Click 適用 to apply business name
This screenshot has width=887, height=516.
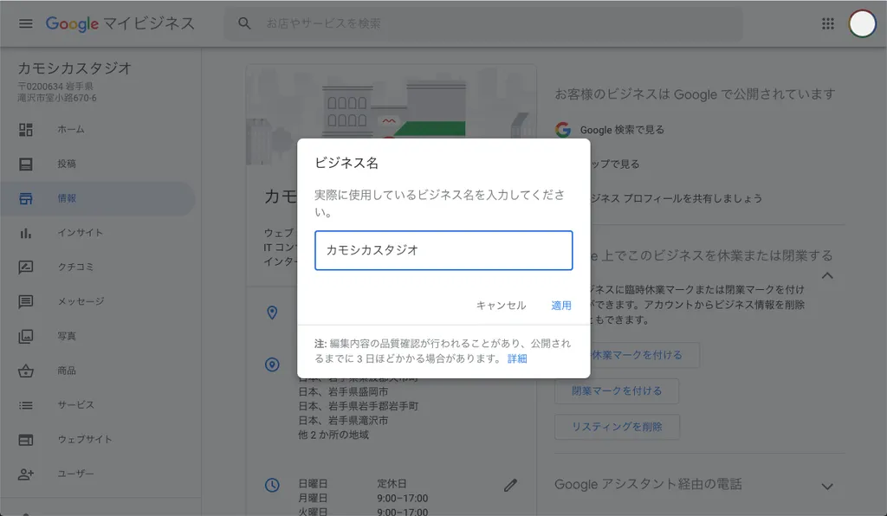click(561, 306)
